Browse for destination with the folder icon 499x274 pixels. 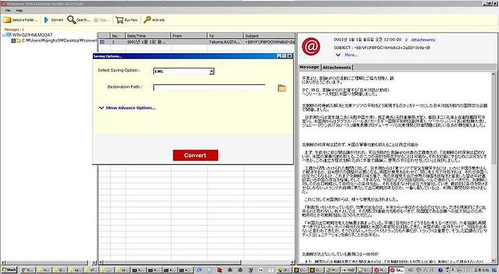pos(281,88)
